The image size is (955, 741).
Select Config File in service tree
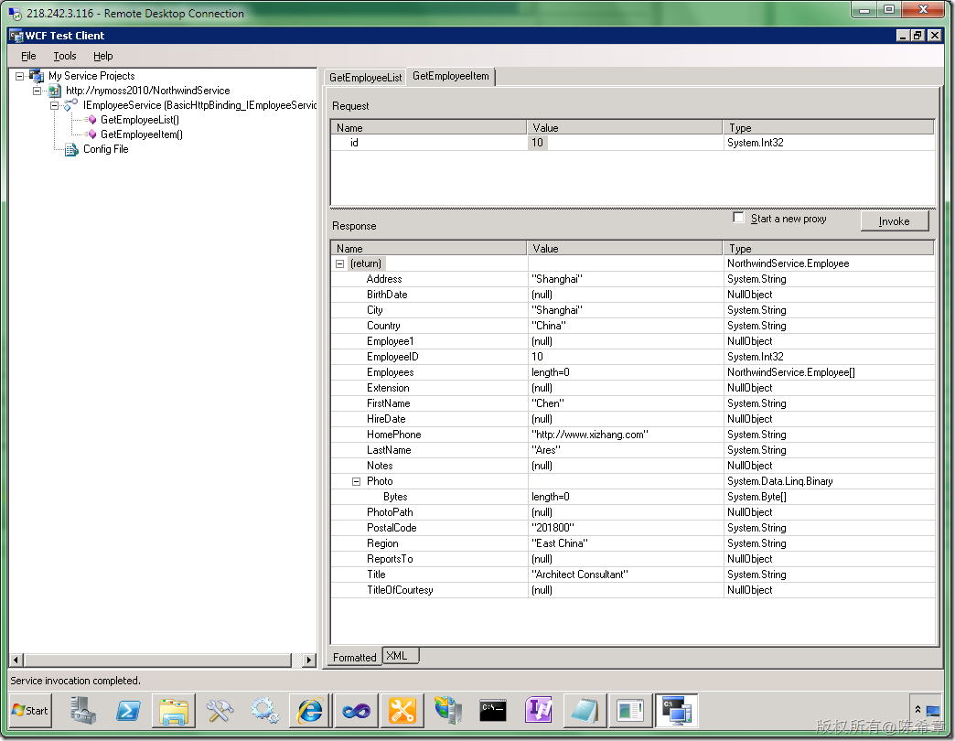click(x=105, y=149)
